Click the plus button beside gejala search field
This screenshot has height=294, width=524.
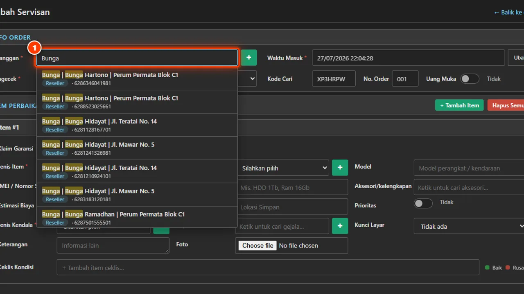[x=340, y=226]
